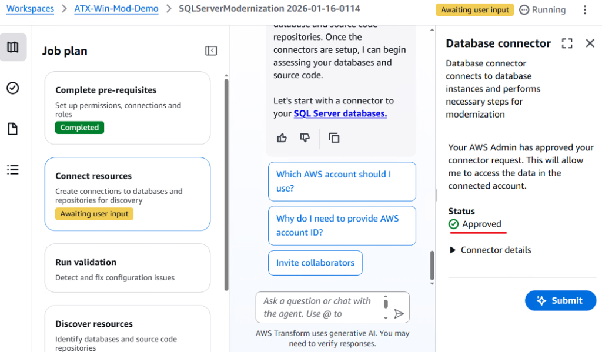Open the list view sidebar icon
The image size is (602, 352).
click(x=13, y=170)
